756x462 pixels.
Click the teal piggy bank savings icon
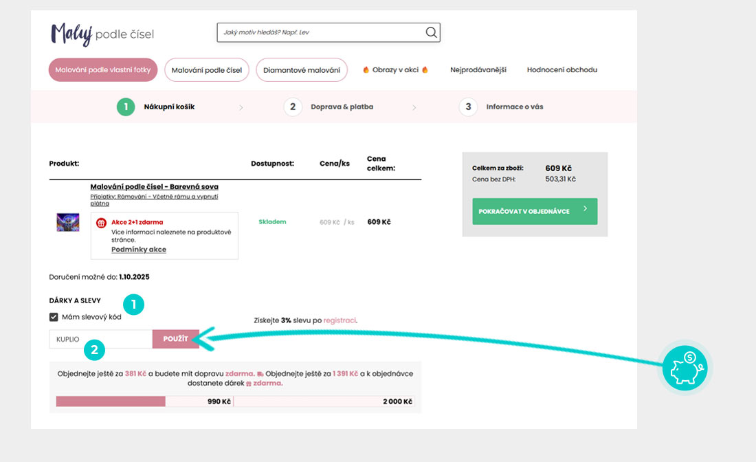685,368
